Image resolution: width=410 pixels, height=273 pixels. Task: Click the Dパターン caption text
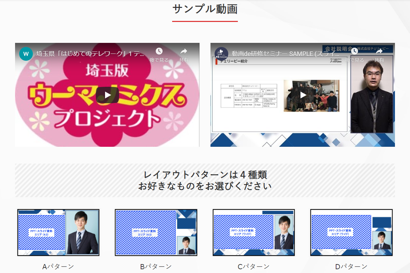[351, 266]
